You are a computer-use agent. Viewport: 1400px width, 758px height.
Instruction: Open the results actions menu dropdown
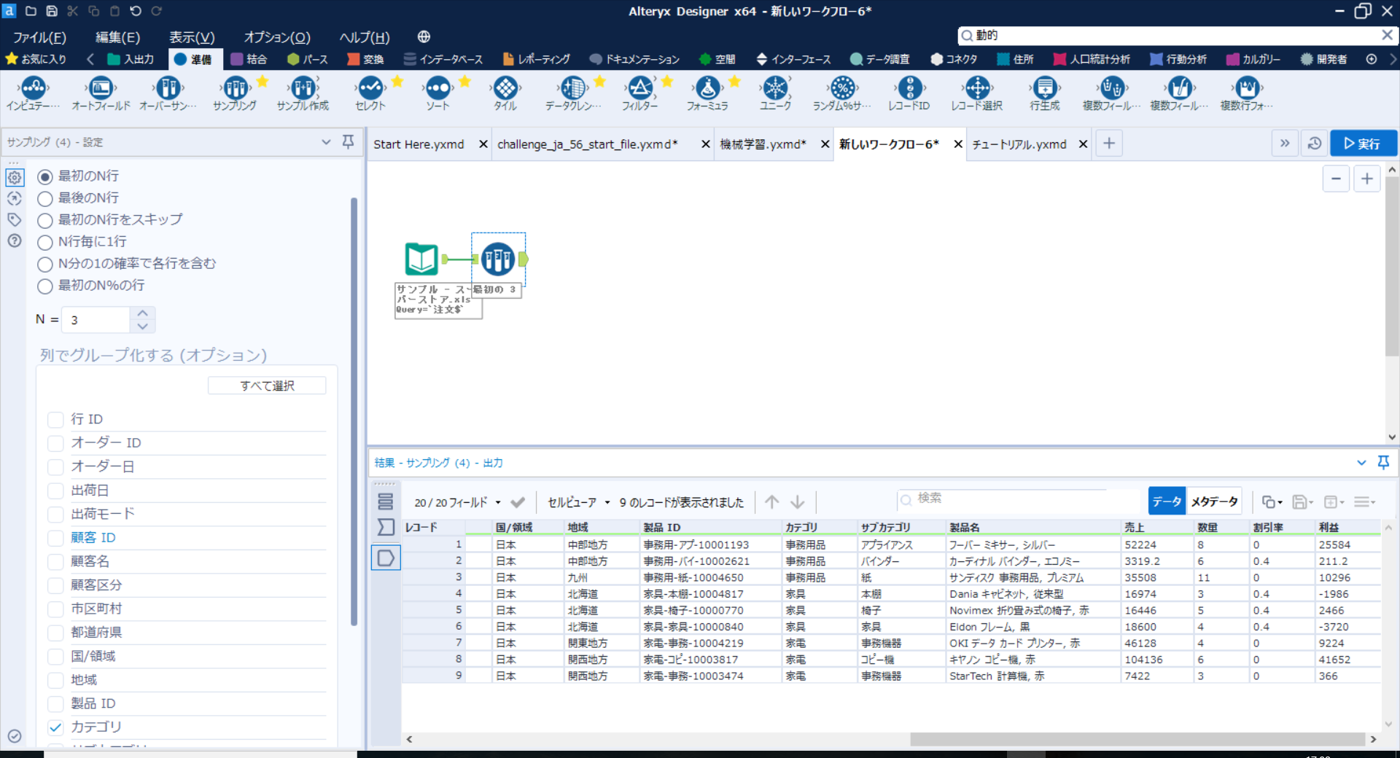[x=1364, y=501]
